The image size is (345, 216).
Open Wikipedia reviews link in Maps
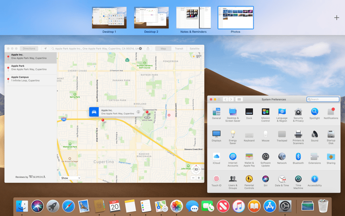click(30, 177)
